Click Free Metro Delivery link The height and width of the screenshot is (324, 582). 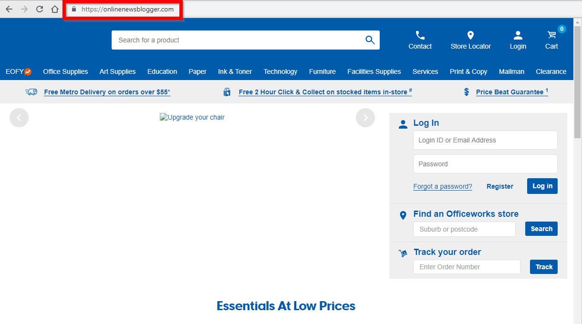107,92
